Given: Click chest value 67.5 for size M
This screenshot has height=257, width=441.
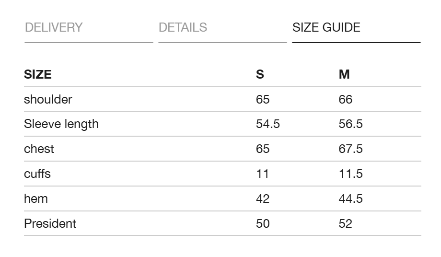Looking at the screenshot, I should [351, 149].
